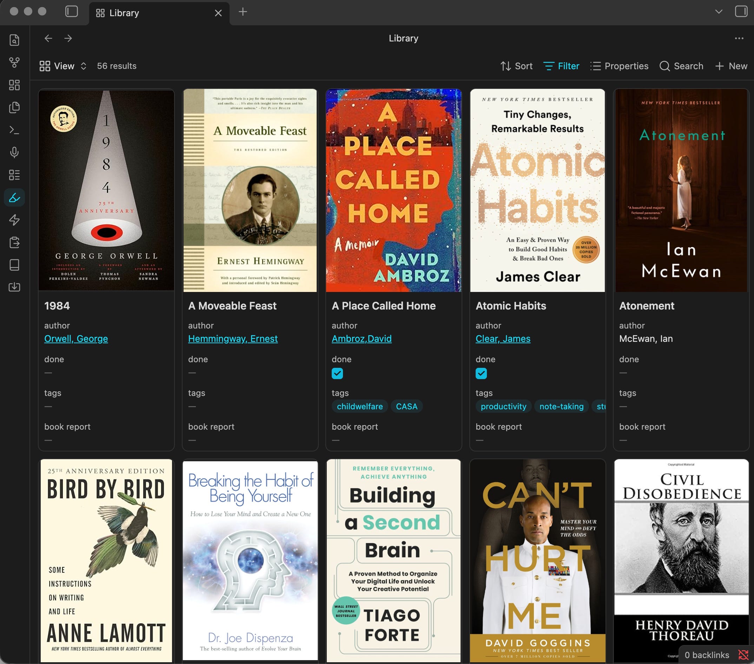Click the sync status icon in status bar
The width and height of the screenshot is (754, 664).
pos(743,655)
